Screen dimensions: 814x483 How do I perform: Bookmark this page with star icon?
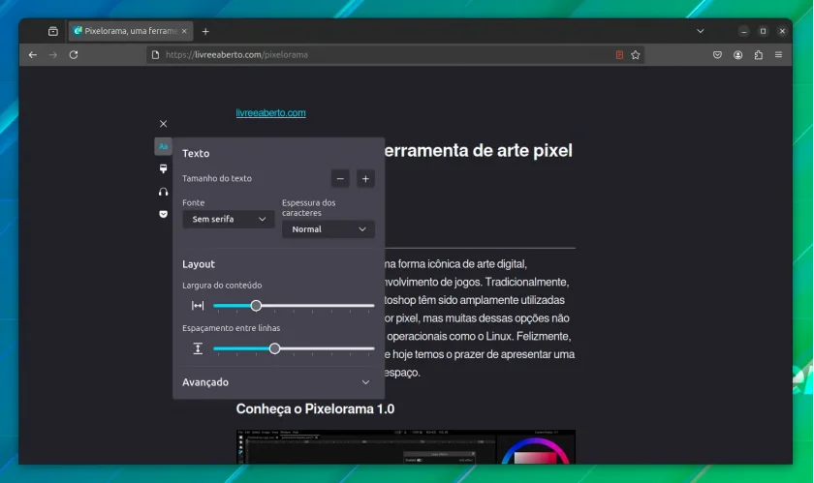click(x=636, y=54)
